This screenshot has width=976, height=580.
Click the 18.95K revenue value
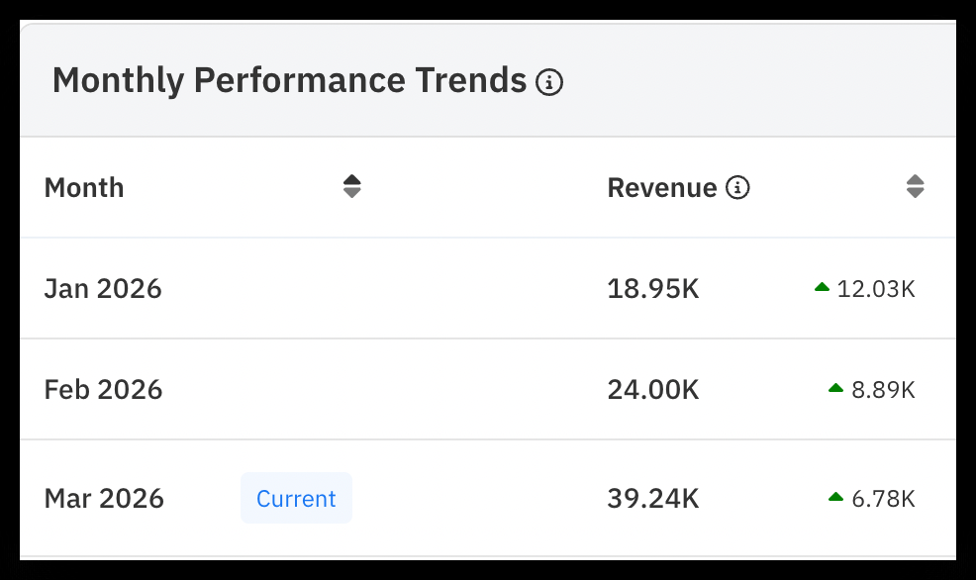click(653, 288)
